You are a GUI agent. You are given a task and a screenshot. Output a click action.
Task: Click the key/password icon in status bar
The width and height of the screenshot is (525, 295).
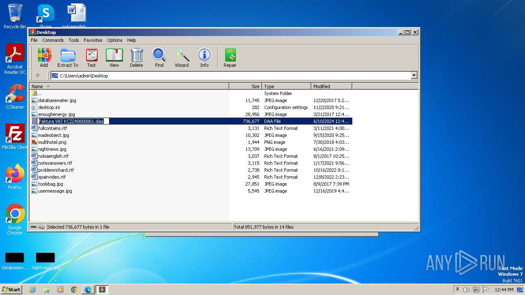[41, 227]
